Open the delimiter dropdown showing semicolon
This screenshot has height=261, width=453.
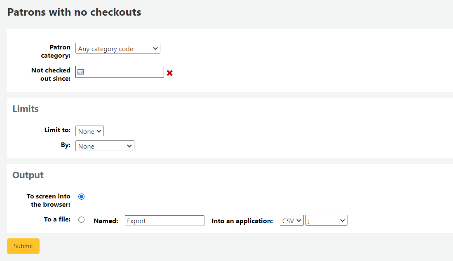[326, 220]
